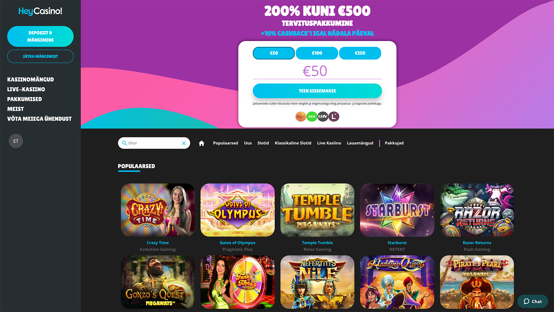Click the search magnifier icon
Image resolution: width=554 pixels, height=312 pixels.
pyautogui.click(x=124, y=143)
